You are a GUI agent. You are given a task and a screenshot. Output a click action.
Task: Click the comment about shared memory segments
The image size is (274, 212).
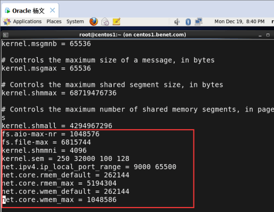coord(138,113)
